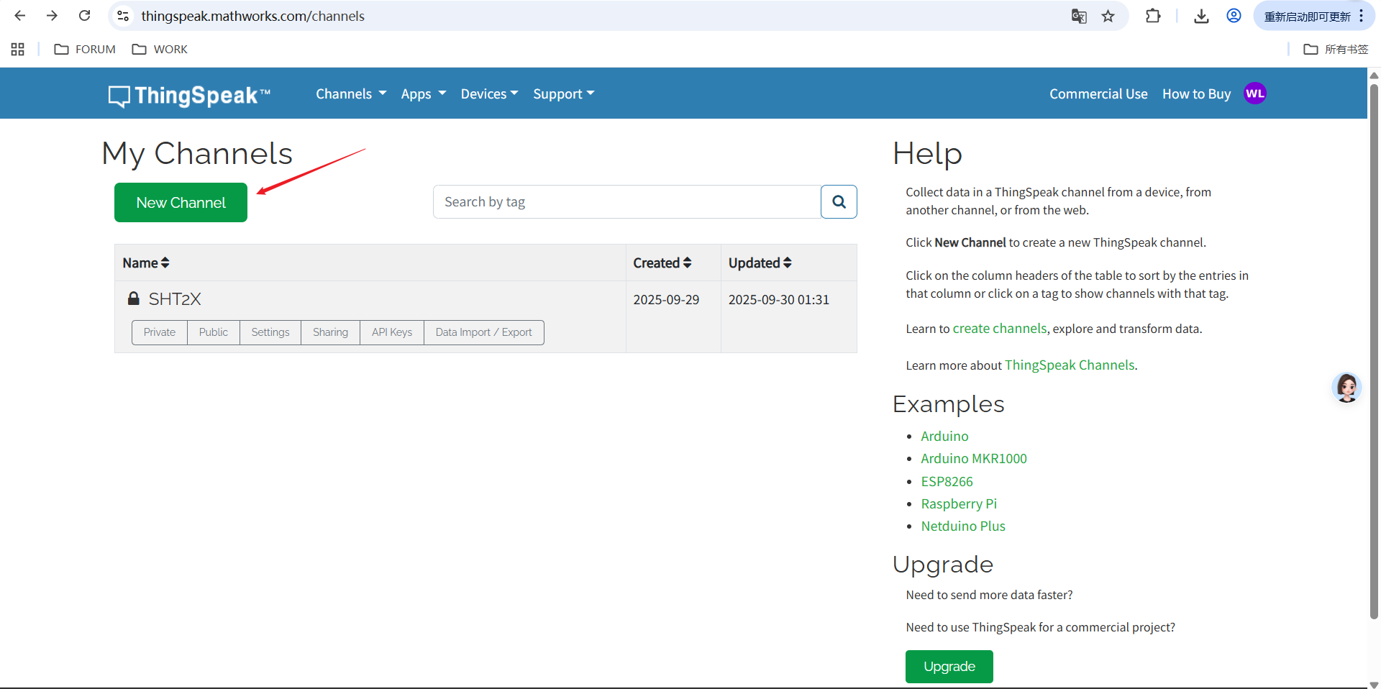Click the New Channel button

coord(181,203)
